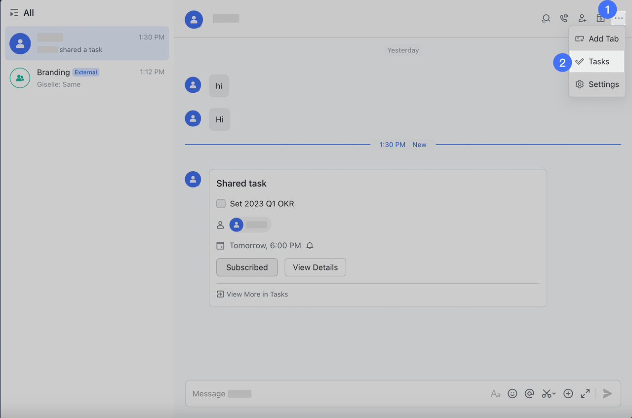The image size is (632, 418).
Task: Click the @ mention icon
Action: (x=529, y=393)
